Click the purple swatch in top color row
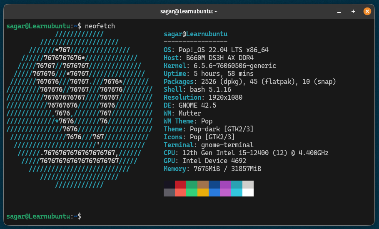Screen dimensions: 379x229 pos(225,184)
